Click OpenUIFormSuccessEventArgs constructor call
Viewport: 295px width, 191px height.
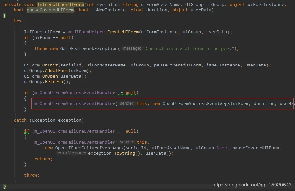[196, 104]
